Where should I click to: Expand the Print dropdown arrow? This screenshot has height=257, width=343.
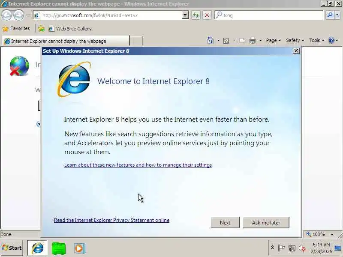[260, 40]
